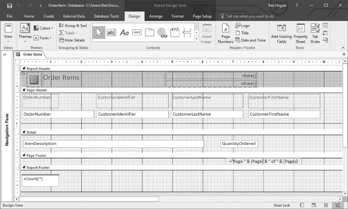Select the Page Header section bar
Viewport: 348px width, 209px height.
coord(182,90)
